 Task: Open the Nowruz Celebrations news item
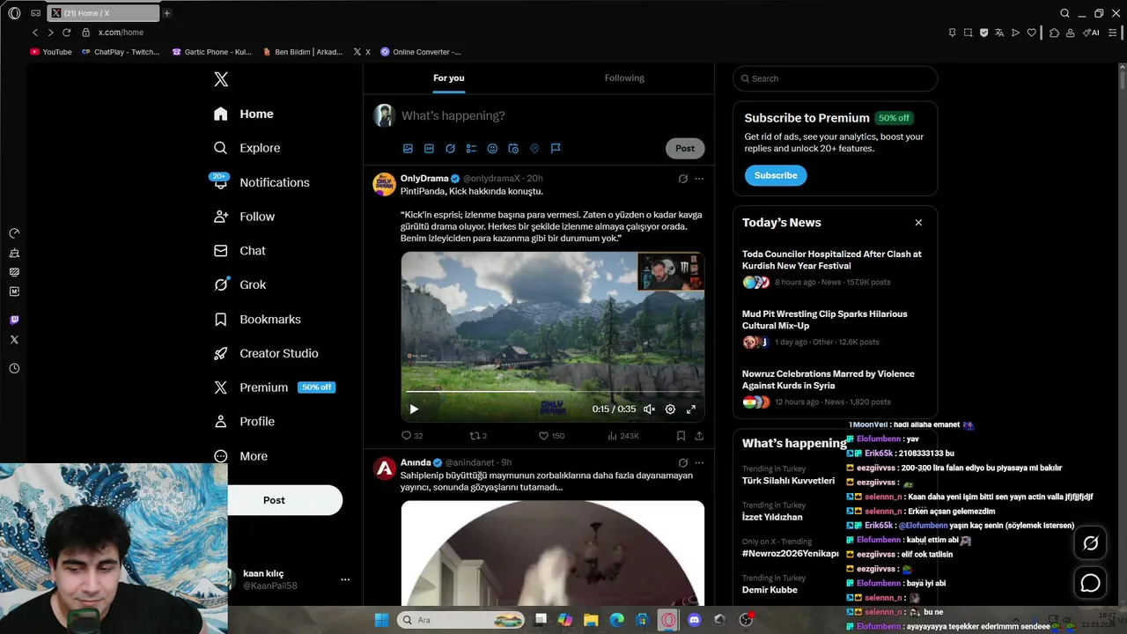point(835,387)
